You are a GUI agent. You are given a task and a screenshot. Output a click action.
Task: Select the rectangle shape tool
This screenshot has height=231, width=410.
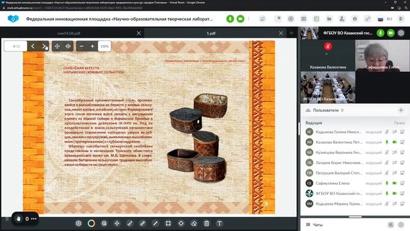coord(168,223)
